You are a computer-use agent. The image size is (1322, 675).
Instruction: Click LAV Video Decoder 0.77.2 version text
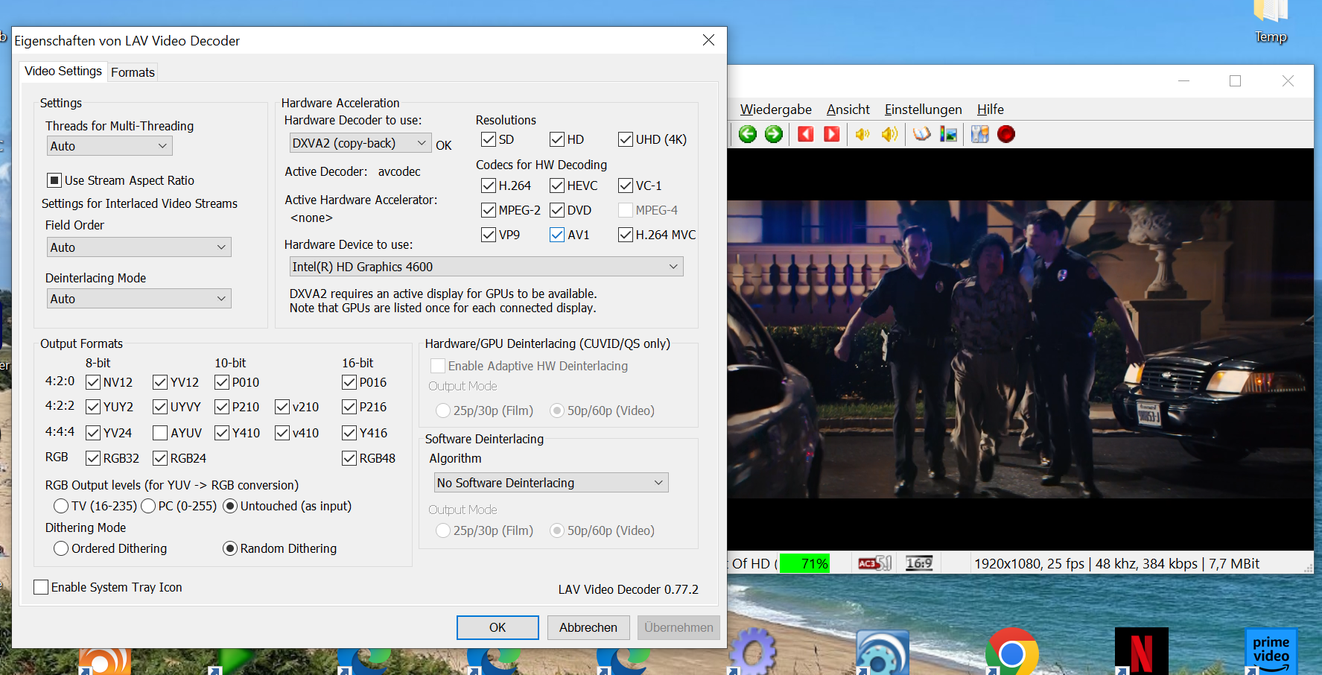click(629, 589)
